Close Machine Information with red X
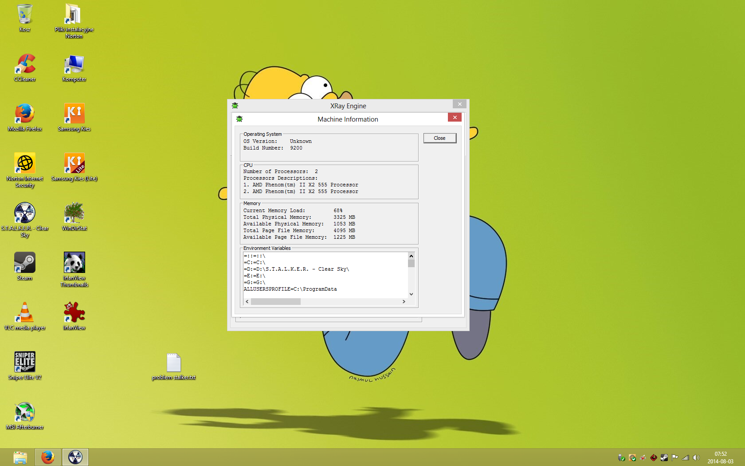 point(455,117)
